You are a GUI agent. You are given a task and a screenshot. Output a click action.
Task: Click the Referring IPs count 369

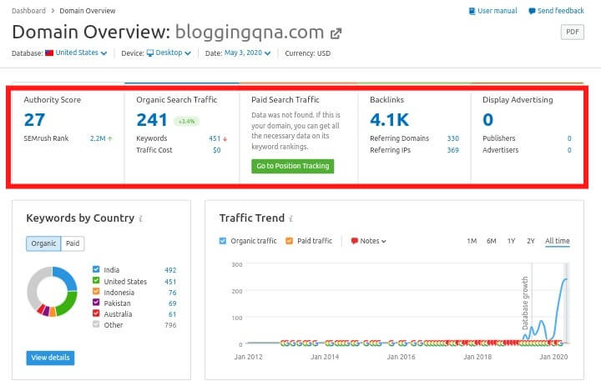pos(452,150)
